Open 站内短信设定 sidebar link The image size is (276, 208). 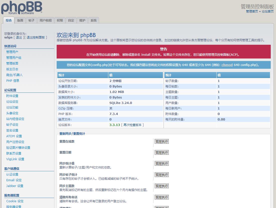coord(15,119)
